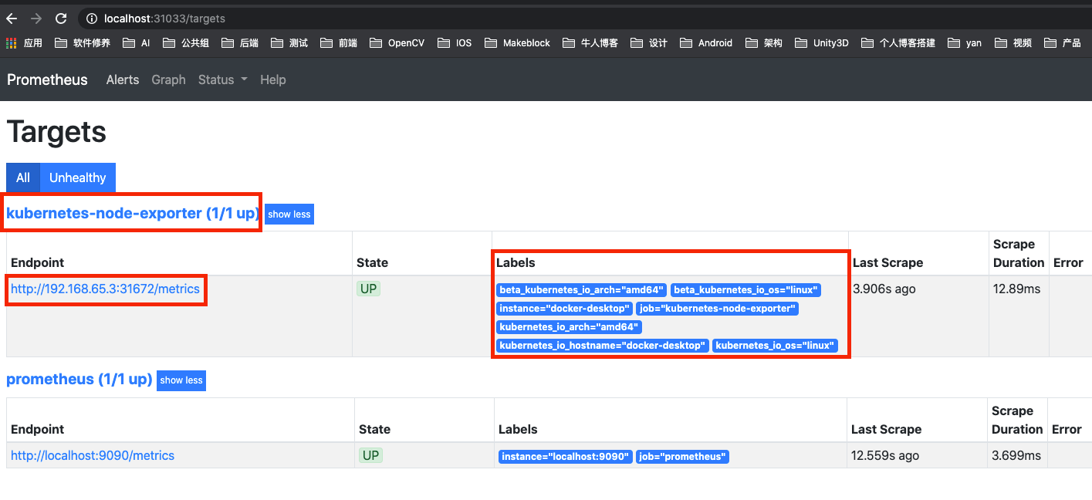Click the job="kubernetes-node-exporter" label badge
The height and width of the screenshot is (500, 1092).
point(717,309)
